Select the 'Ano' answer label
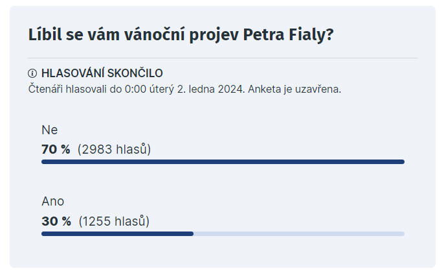 pos(52,202)
